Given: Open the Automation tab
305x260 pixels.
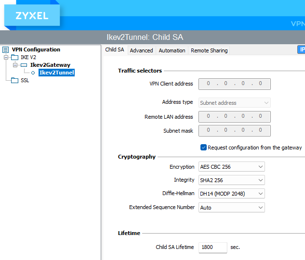Looking at the screenshot, I should click(172, 50).
